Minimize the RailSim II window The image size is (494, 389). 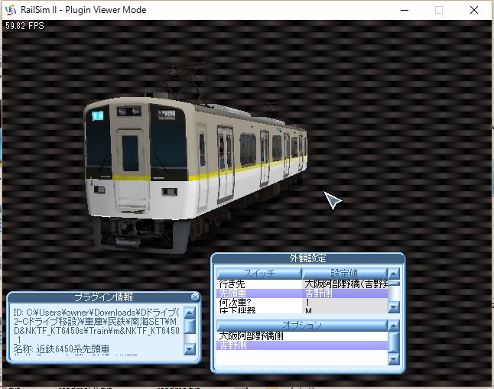coord(405,10)
